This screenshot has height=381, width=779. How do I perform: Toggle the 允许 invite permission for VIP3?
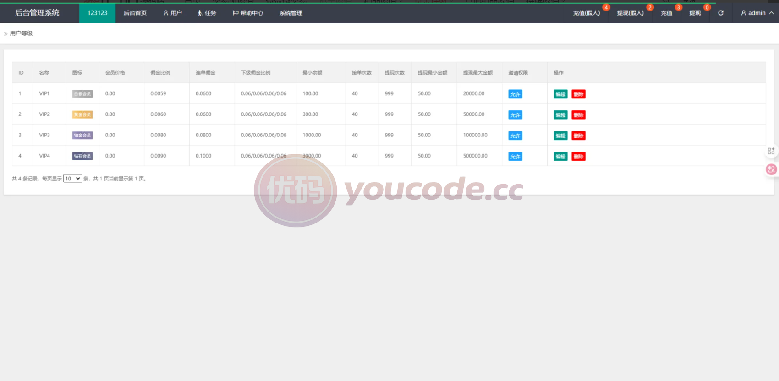(x=516, y=136)
